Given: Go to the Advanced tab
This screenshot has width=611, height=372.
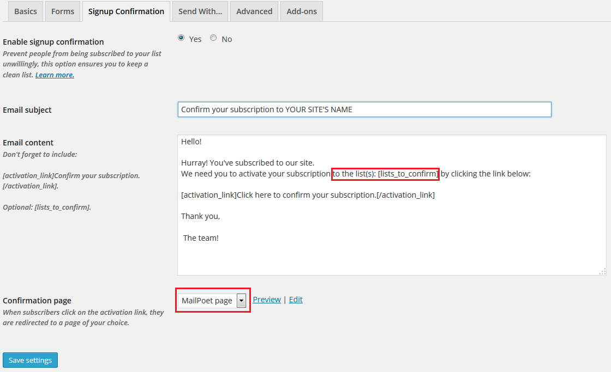Looking at the screenshot, I should point(254,11).
